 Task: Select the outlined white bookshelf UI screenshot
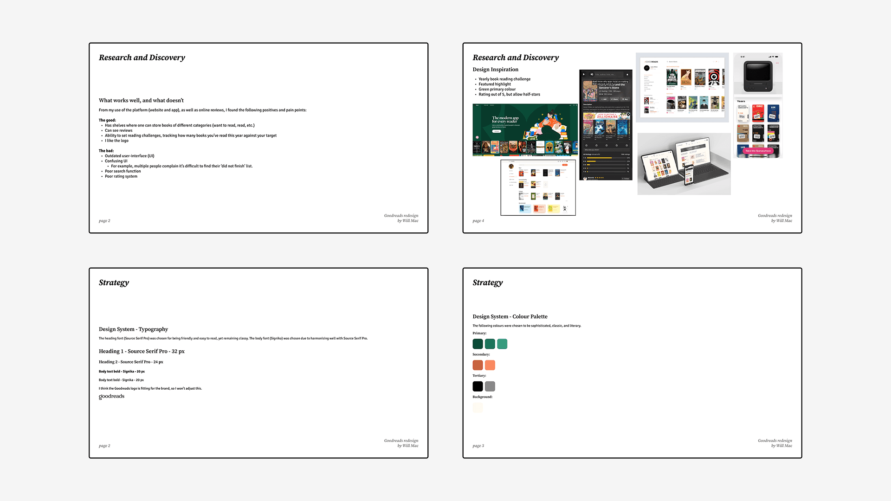pos(538,187)
